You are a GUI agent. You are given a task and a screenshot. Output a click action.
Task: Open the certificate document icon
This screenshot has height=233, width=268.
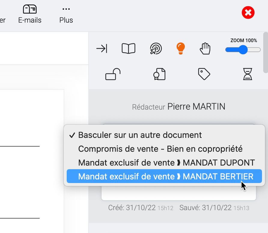pos(159,74)
